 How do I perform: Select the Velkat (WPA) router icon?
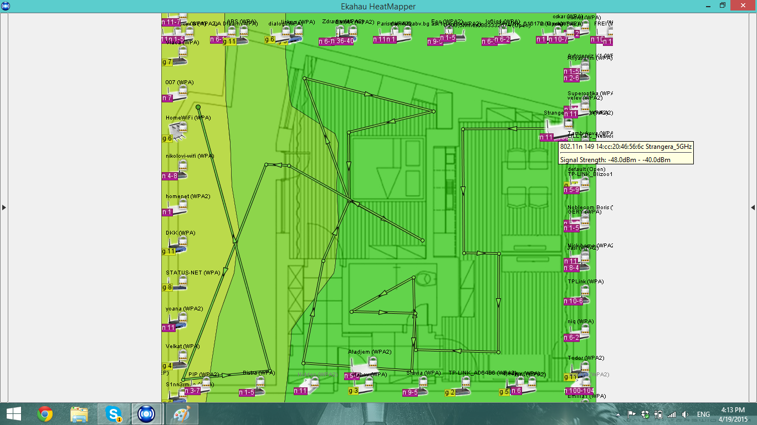177,361
